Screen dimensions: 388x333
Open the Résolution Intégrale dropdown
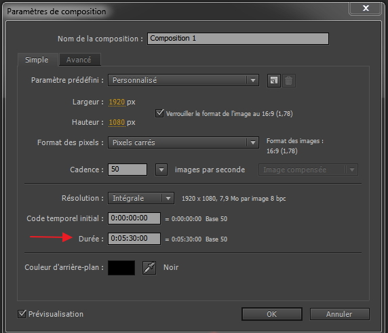141,198
